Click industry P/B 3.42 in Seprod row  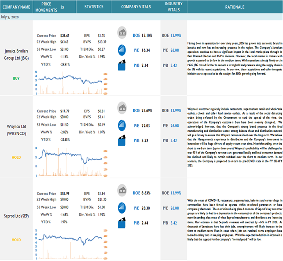tap(174, 223)
